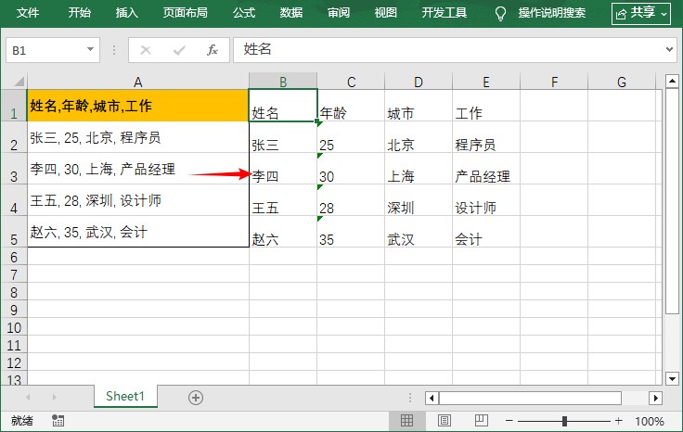Select row 3 header

(x=14, y=169)
